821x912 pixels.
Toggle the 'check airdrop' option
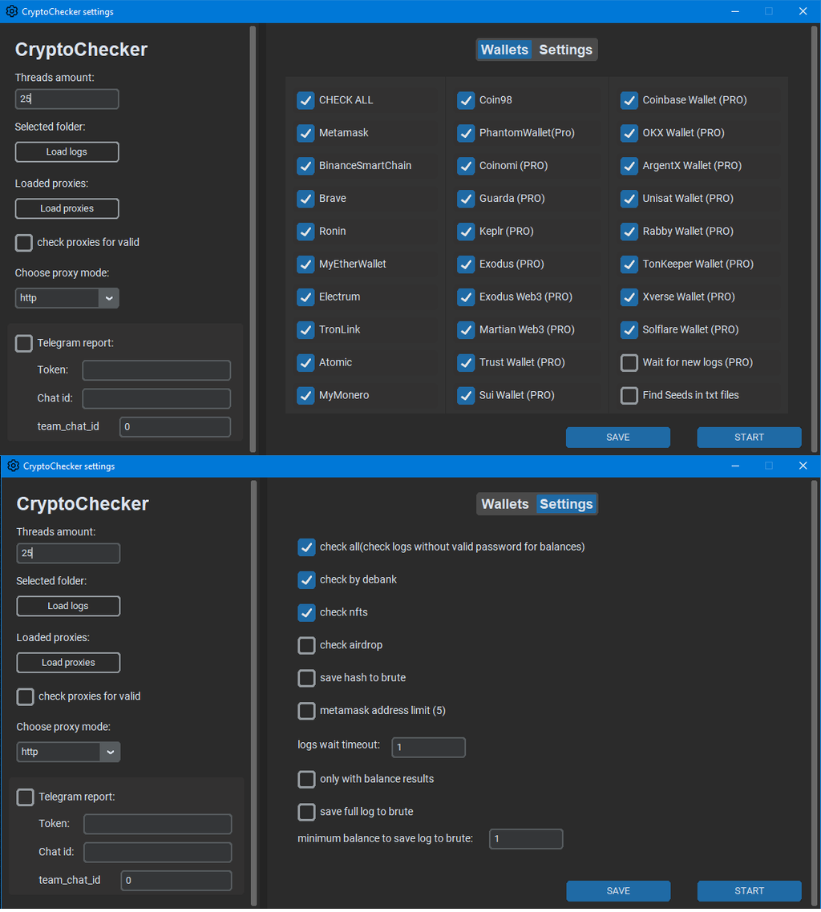(306, 645)
